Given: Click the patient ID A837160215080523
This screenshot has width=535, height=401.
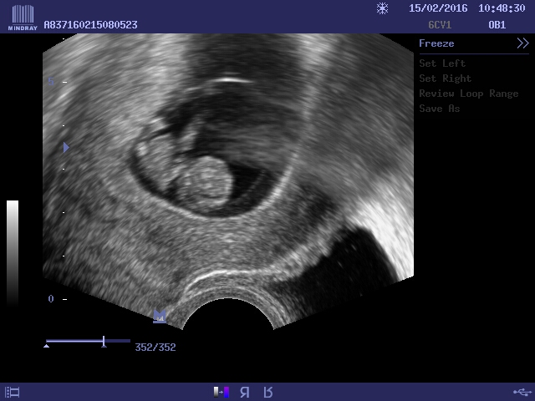Looking at the screenshot, I should (x=90, y=25).
